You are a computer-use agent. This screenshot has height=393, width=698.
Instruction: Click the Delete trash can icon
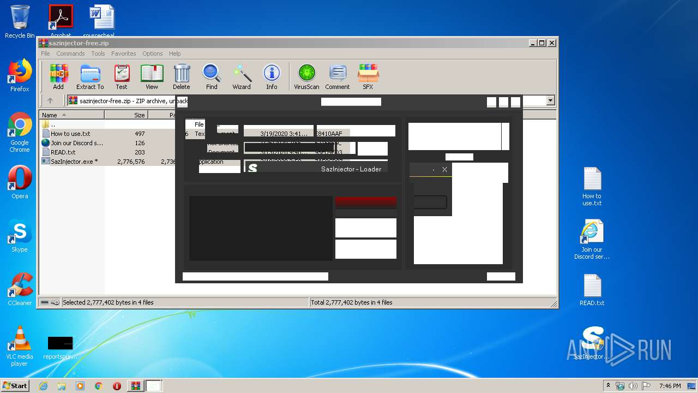click(182, 76)
